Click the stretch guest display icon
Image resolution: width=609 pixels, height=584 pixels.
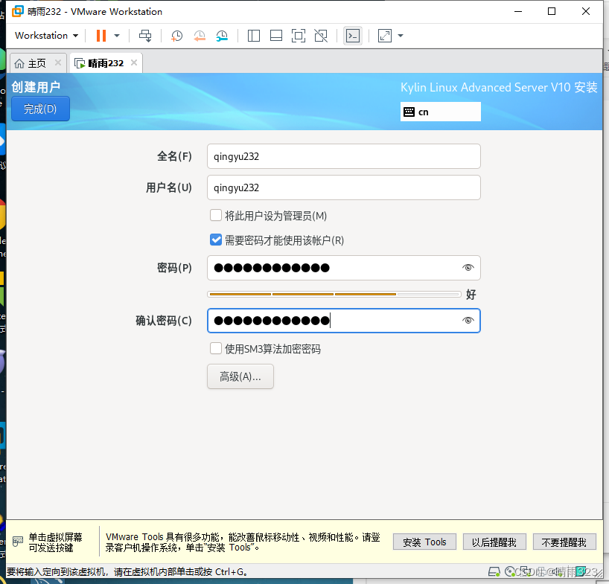point(384,36)
